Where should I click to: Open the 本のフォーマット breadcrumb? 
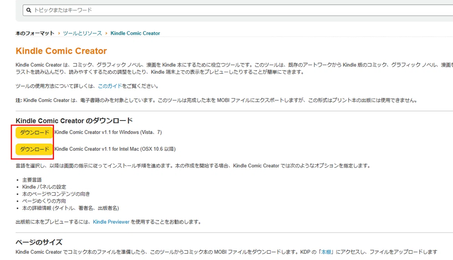(x=35, y=33)
